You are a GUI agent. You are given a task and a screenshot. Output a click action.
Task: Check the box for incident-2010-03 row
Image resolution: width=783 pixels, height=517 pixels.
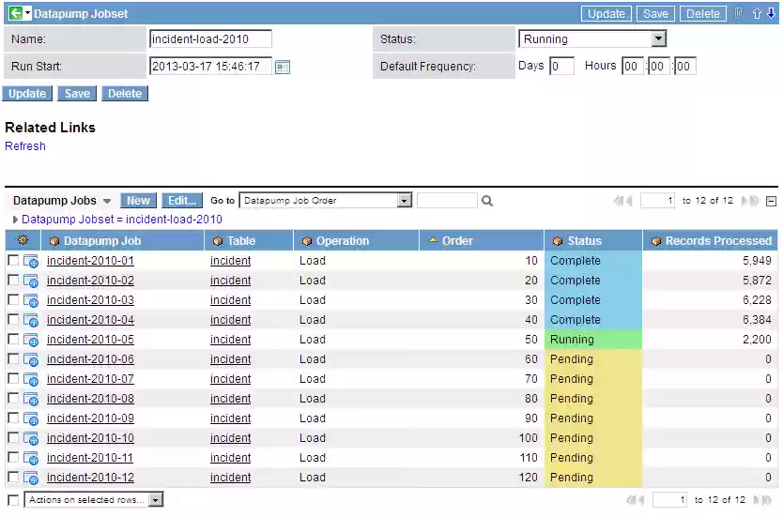pos(13,299)
